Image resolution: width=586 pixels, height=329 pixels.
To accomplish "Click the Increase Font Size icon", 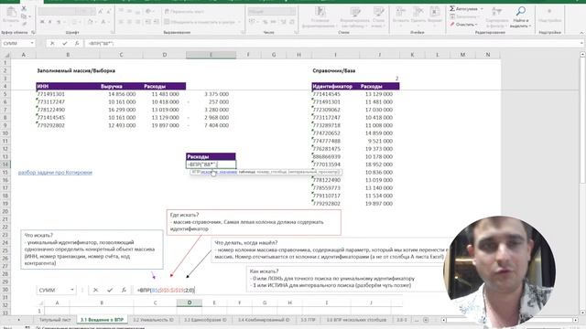I will tap(101, 12).
